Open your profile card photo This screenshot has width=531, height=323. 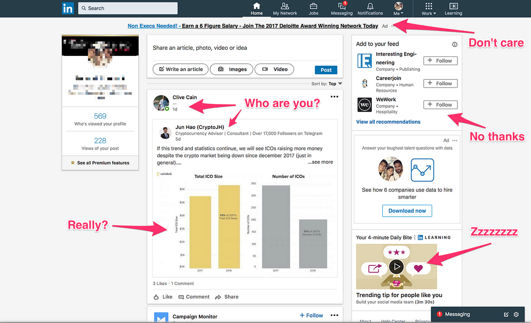pos(100,55)
